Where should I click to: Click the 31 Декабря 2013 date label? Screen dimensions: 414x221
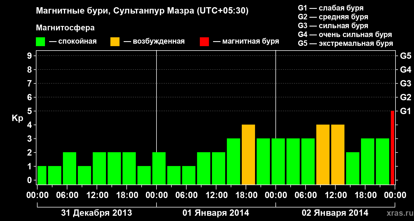coord(97,213)
